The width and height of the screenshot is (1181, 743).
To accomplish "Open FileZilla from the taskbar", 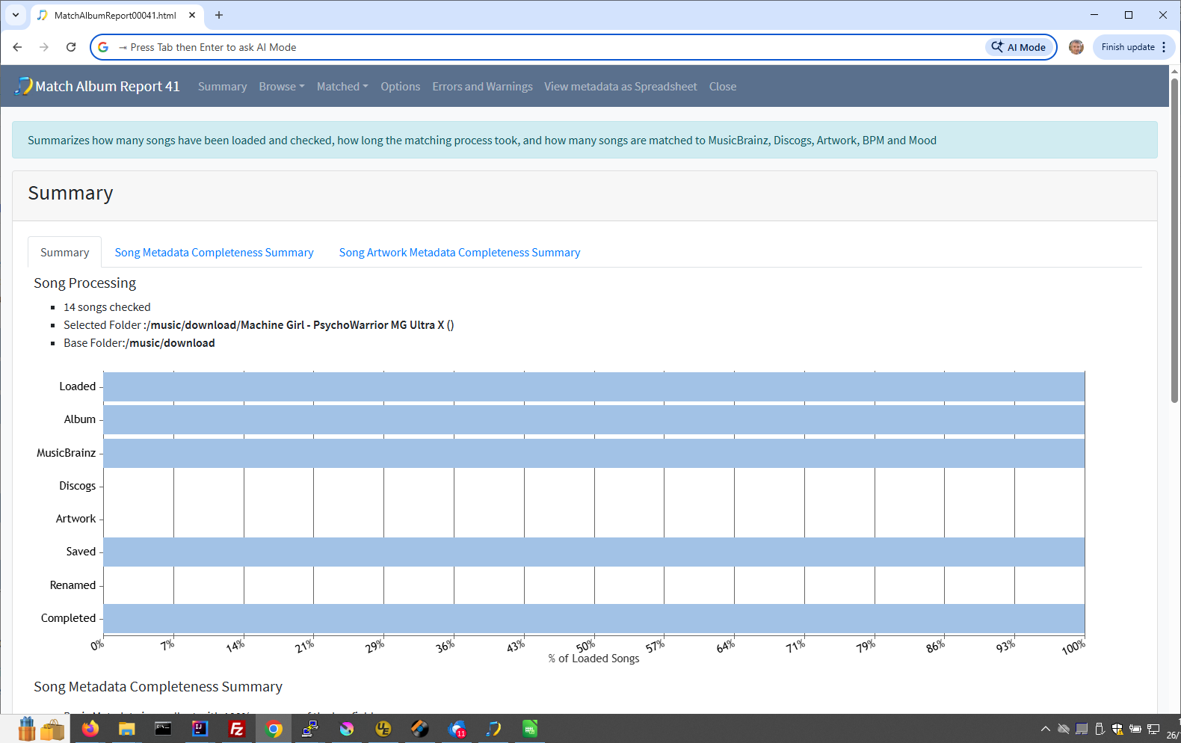I will 237,729.
